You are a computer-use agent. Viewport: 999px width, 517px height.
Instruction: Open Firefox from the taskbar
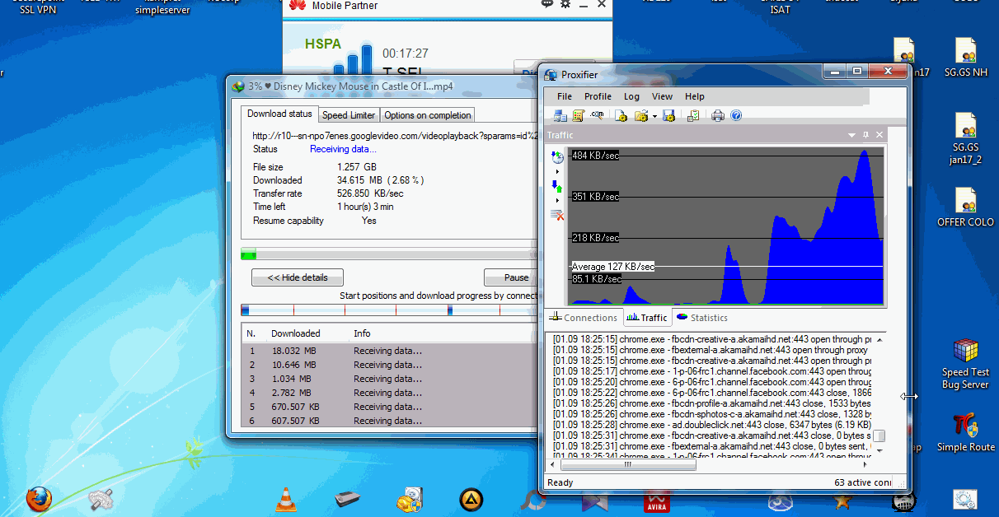point(38,499)
